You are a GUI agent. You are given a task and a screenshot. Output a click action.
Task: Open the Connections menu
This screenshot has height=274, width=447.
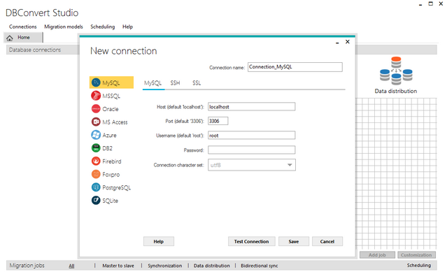23,27
